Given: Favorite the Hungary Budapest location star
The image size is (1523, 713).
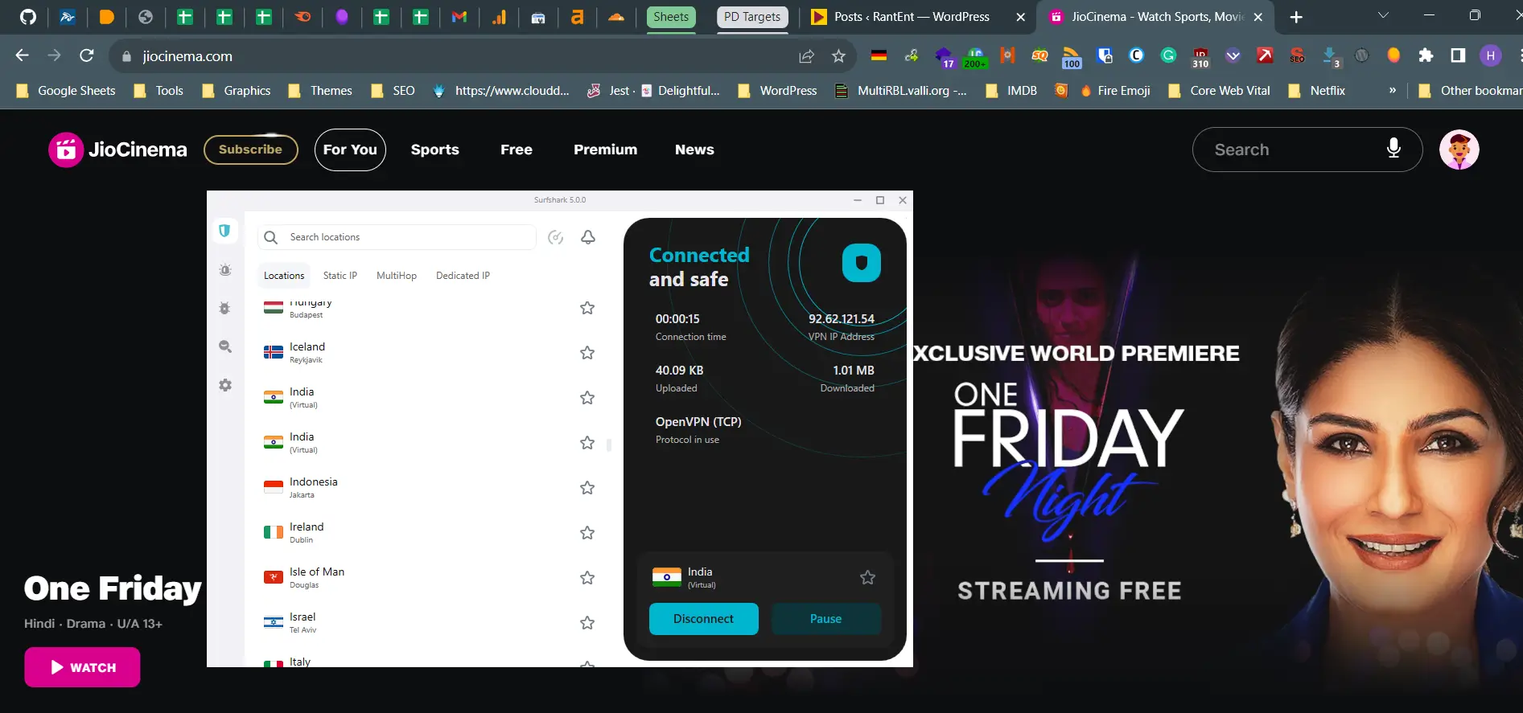Looking at the screenshot, I should pyautogui.click(x=587, y=308).
